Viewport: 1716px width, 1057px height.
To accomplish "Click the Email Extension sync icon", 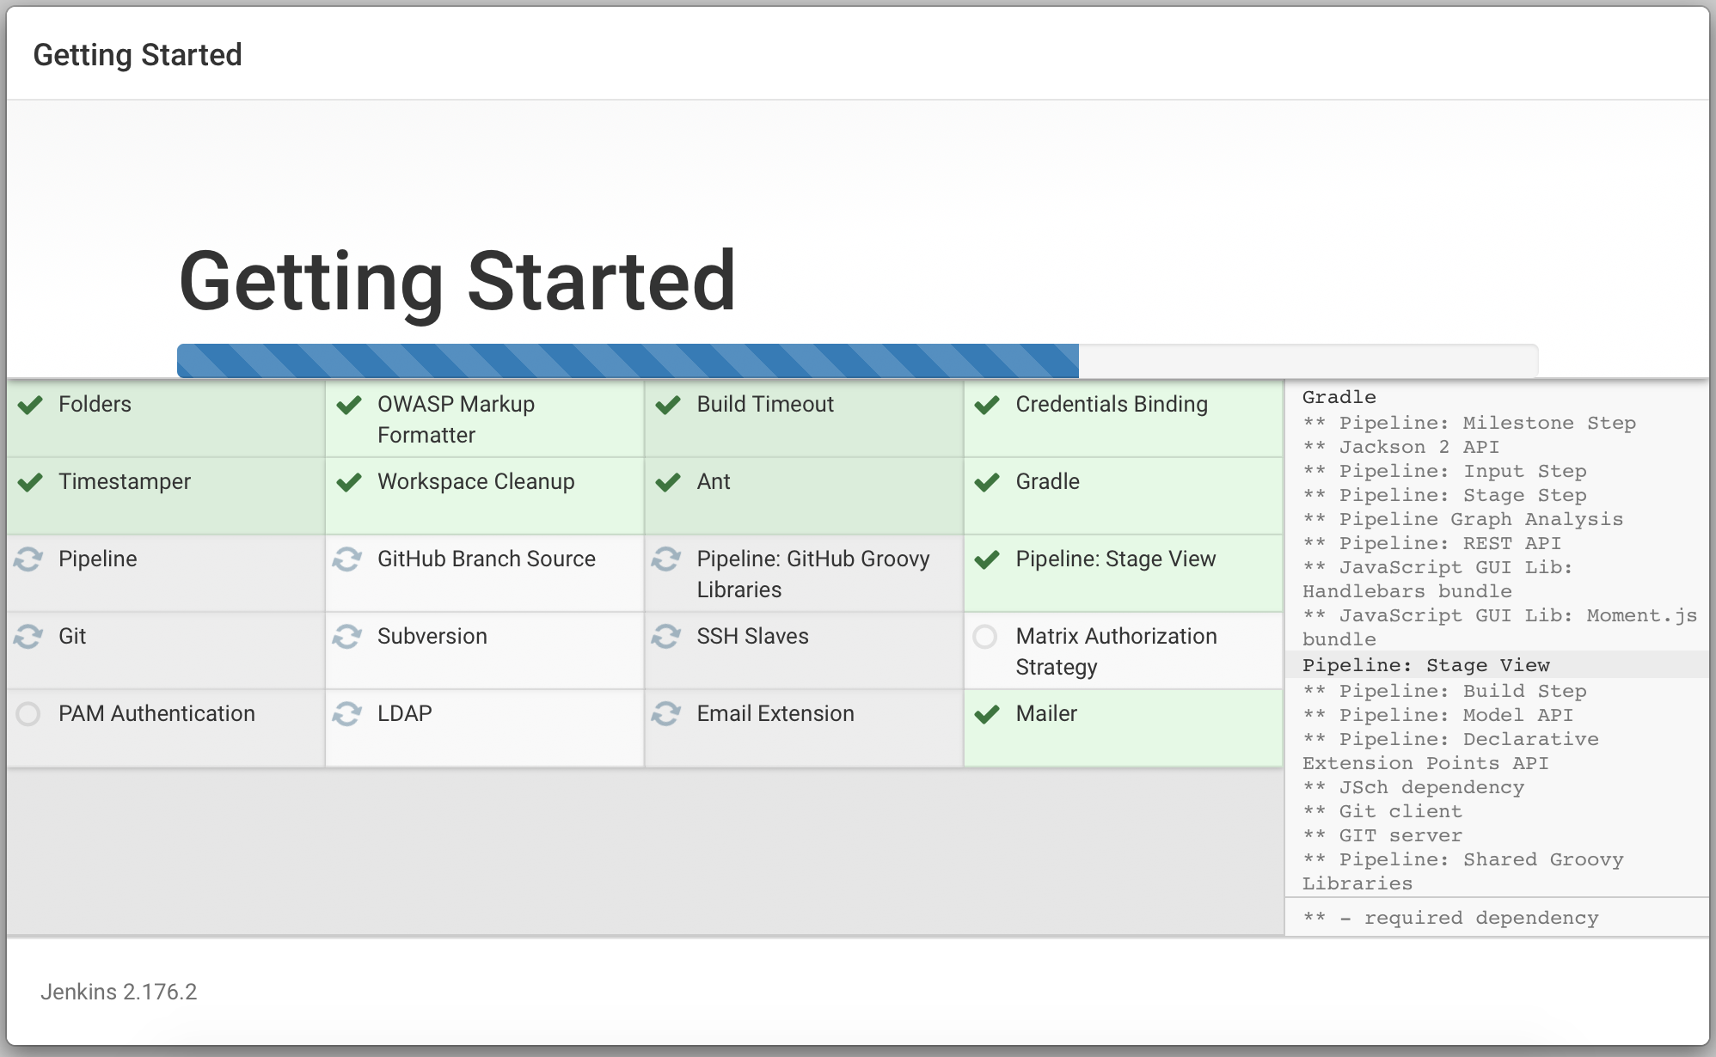I will (666, 714).
